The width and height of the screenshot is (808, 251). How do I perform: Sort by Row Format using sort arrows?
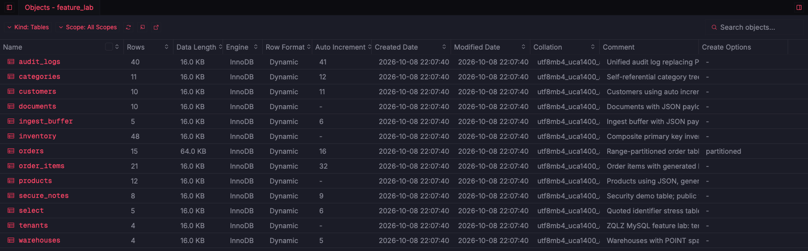[x=309, y=47]
